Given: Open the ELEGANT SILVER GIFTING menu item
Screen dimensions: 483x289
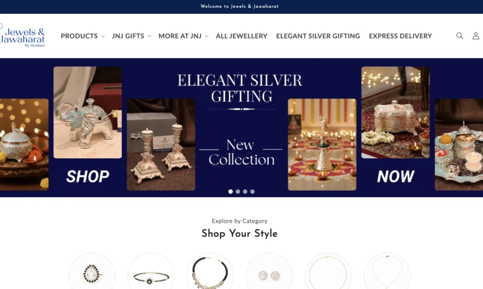Looking at the screenshot, I should tap(318, 36).
